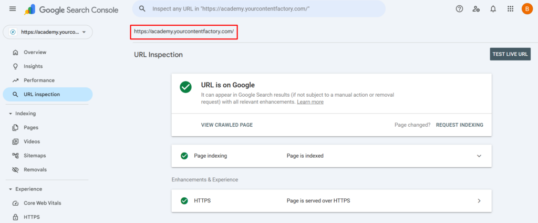The height and width of the screenshot is (223, 538).
Task: Open the HTTPS enhancement report row
Action: [479, 201]
